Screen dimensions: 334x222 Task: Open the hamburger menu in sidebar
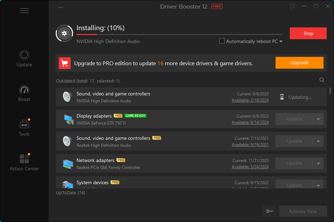24,11
